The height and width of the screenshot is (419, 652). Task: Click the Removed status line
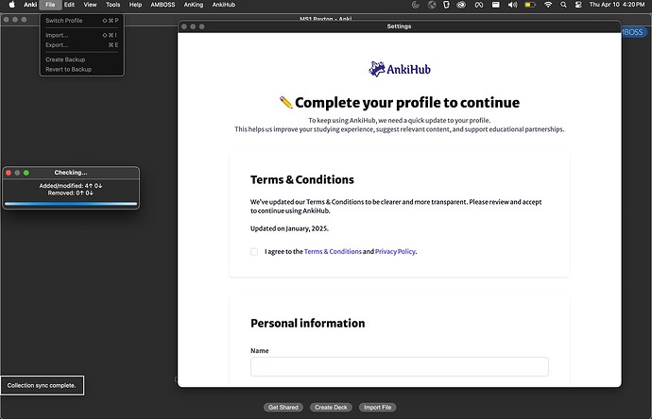tap(71, 193)
